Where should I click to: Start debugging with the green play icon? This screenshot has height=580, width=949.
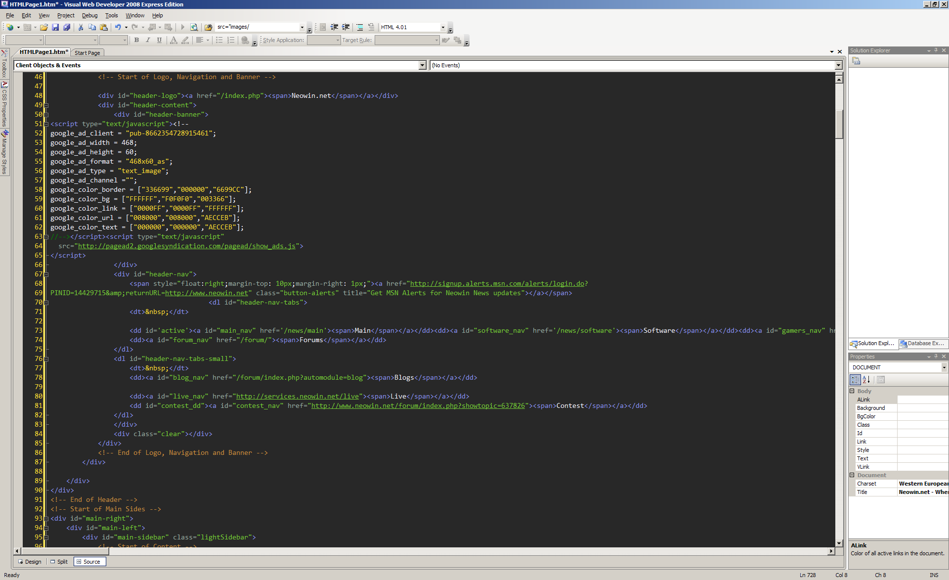pyautogui.click(x=182, y=27)
